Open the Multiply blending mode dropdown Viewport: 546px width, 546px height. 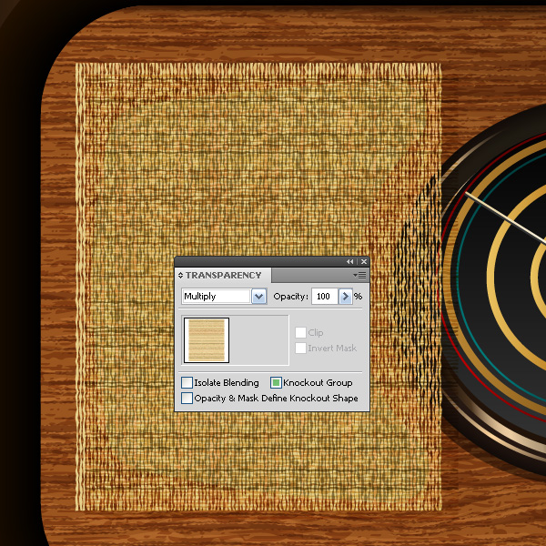tap(258, 297)
